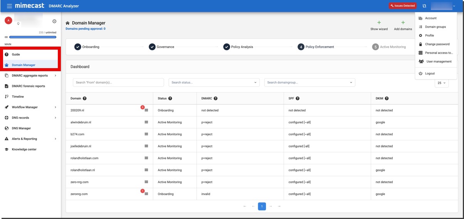Click help icon next to Status header
The height and width of the screenshot is (219, 464).
click(170, 99)
